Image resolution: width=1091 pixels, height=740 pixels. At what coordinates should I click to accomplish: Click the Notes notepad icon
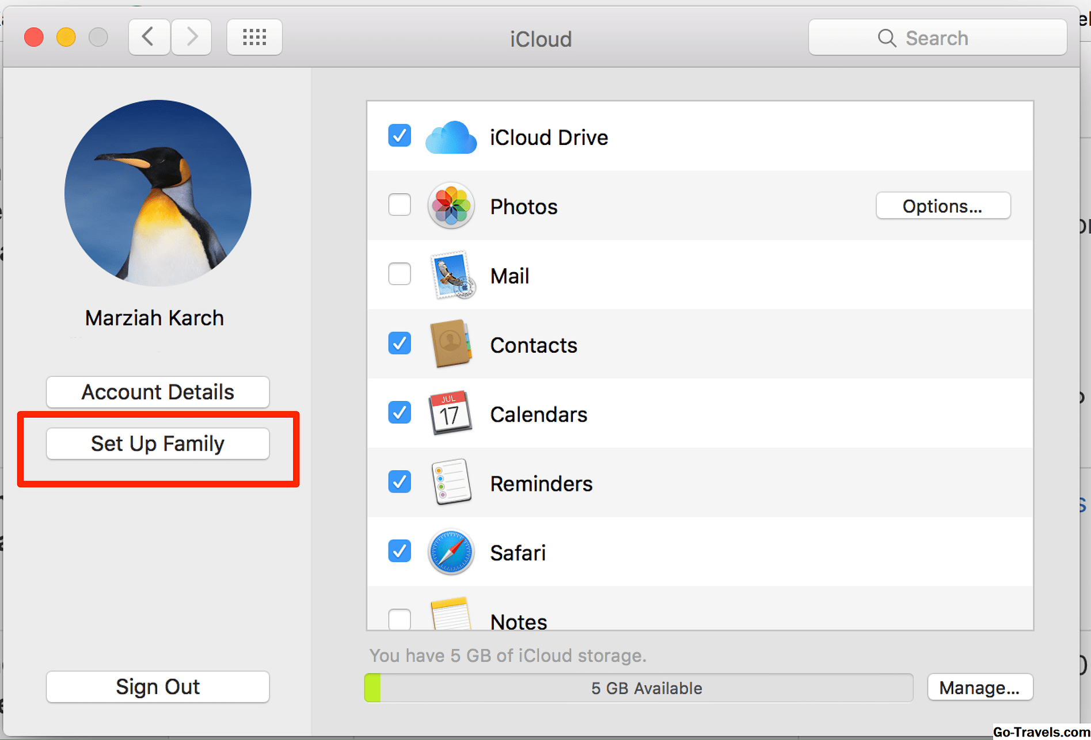[451, 616]
